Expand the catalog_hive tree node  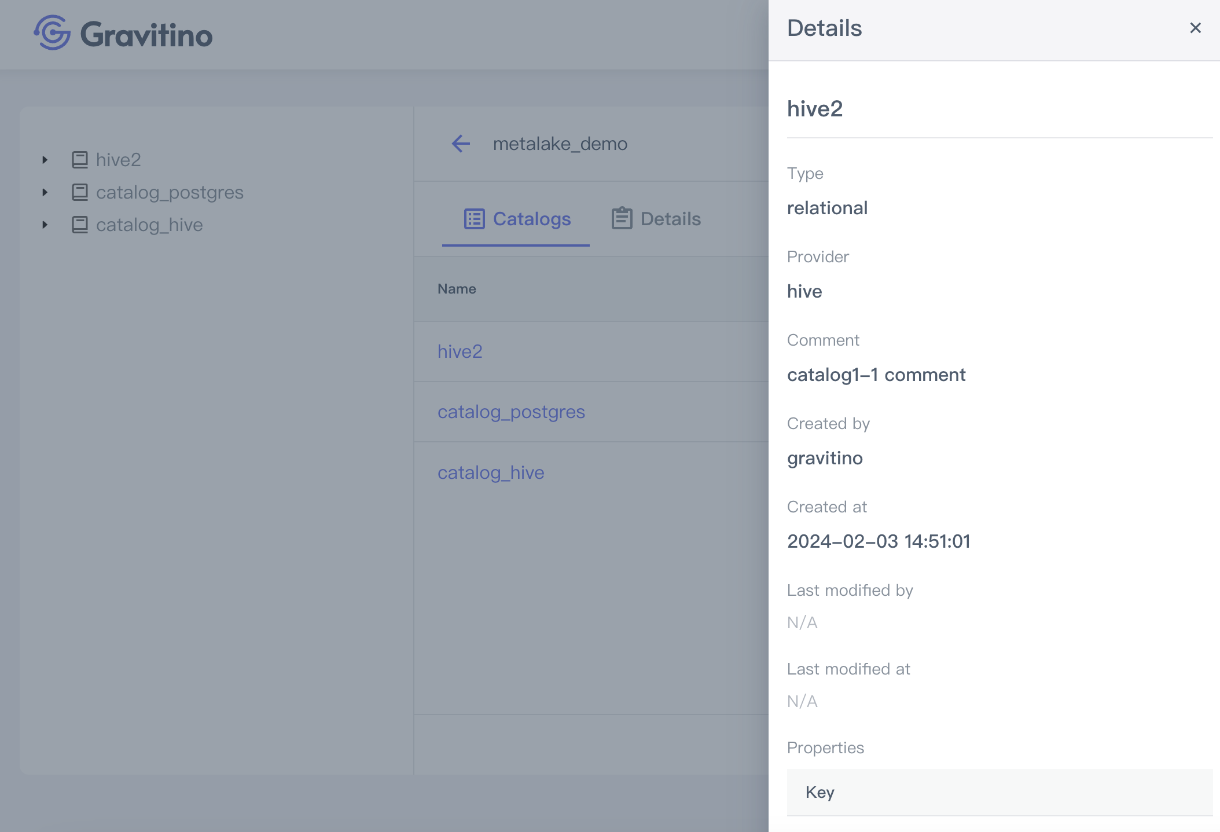click(45, 225)
